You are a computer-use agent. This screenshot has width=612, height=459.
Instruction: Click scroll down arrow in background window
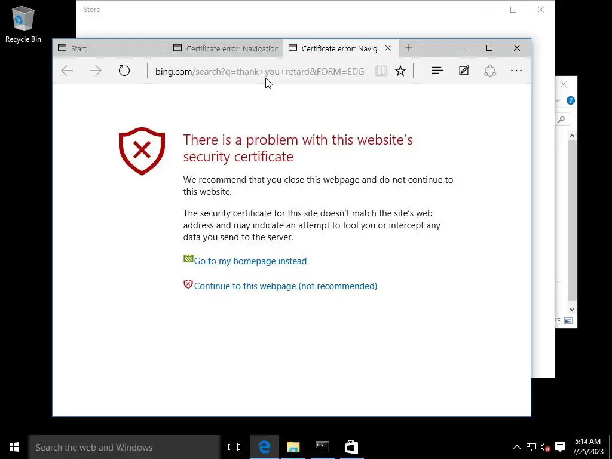point(572,309)
